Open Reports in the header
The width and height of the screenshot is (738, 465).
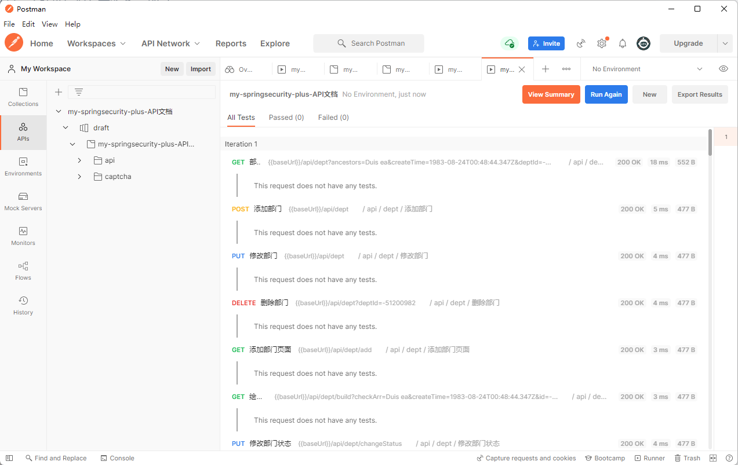pyautogui.click(x=231, y=43)
